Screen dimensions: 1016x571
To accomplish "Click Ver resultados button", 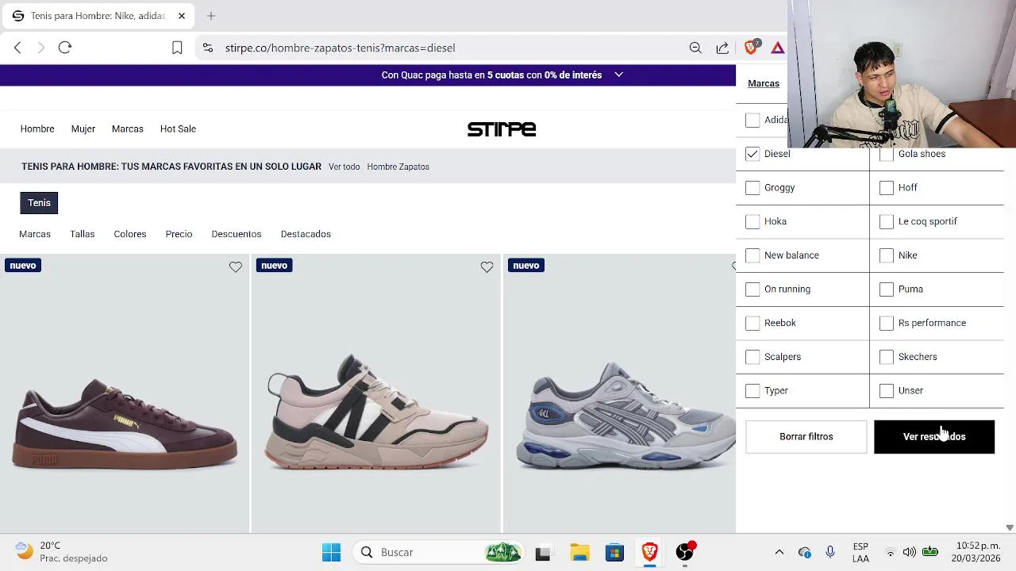I will 934,437.
